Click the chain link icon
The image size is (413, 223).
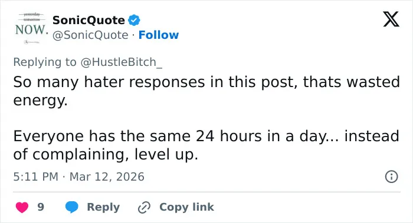144,207
